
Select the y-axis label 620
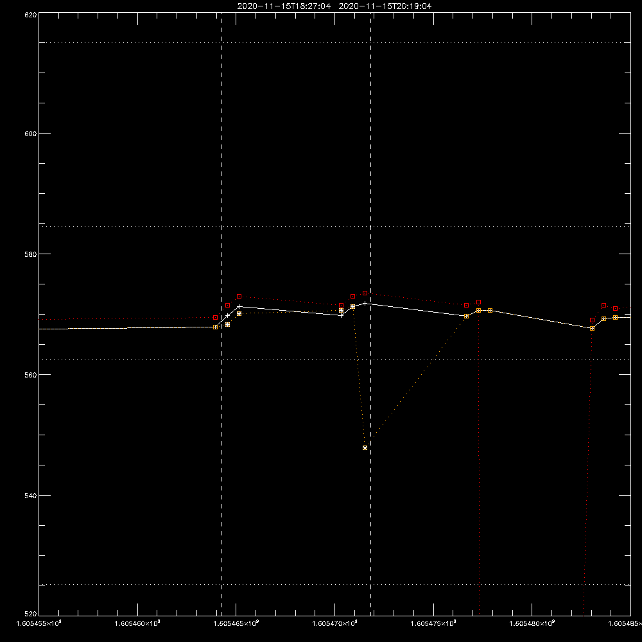tap(31, 15)
